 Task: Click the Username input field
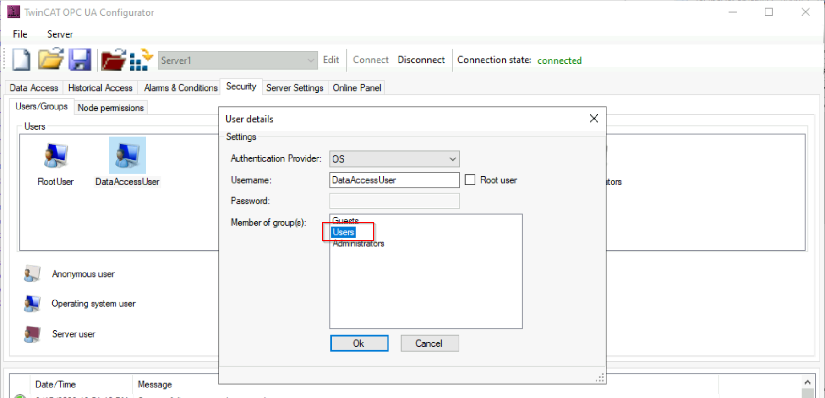(394, 180)
